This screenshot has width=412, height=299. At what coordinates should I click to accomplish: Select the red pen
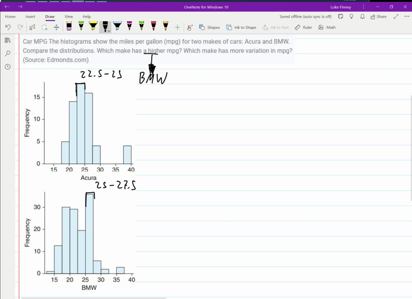tap(153, 26)
